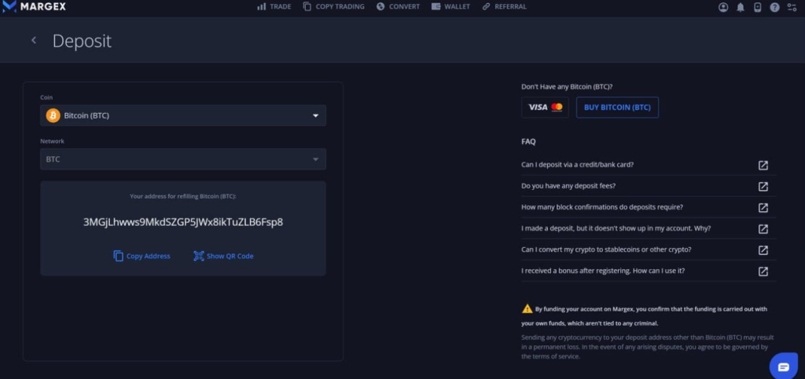Open the user account profile icon
805x379 pixels.
[723, 7]
